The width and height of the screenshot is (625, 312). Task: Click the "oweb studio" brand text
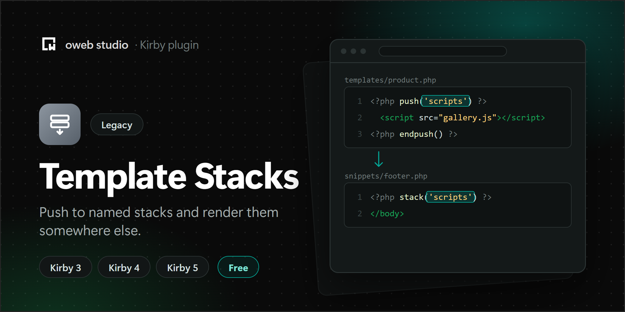97,45
